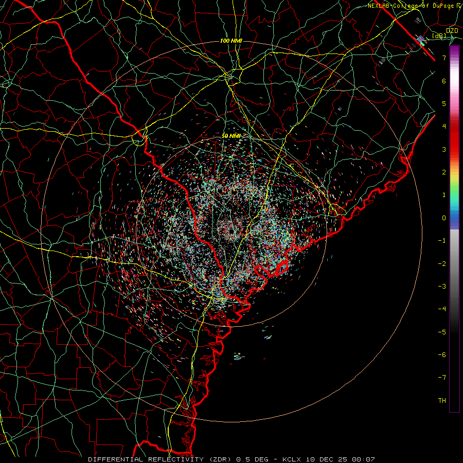Click the '[dB]' units label

[439, 35]
